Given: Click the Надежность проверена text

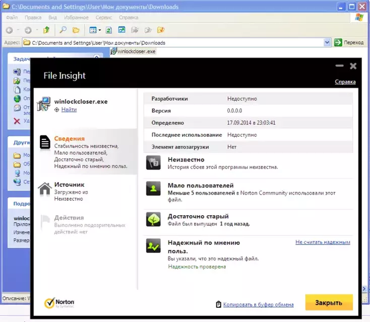Looking at the screenshot, I should click(197, 267).
